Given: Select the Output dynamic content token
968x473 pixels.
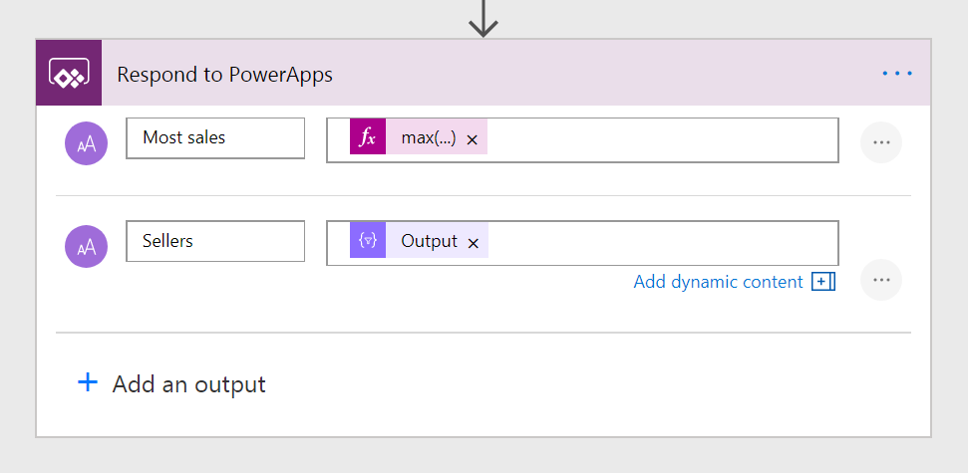Looking at the screenshot, I should (x=429, y=241).
